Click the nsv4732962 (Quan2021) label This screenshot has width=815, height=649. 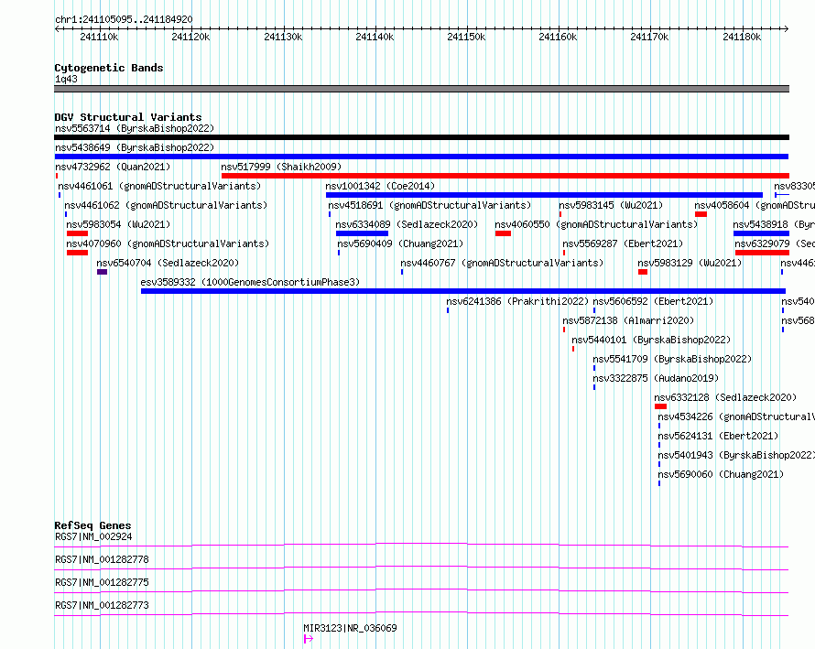113,167
